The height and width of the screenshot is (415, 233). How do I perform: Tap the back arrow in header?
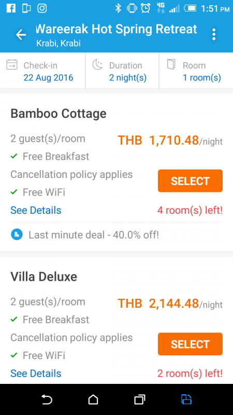(x=21, y=35)
